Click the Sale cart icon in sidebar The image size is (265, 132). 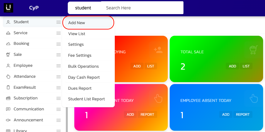[8, 55]
